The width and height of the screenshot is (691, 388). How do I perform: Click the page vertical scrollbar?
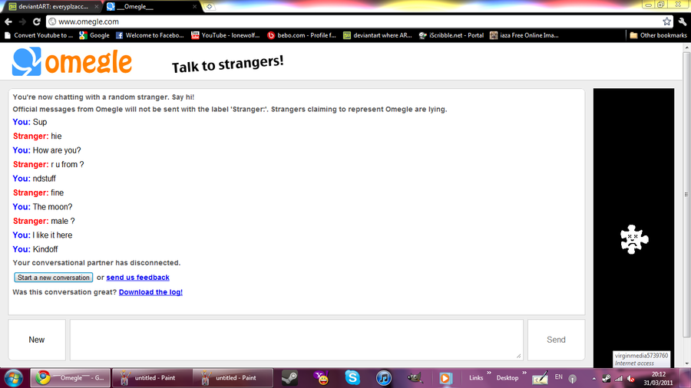(x=686, y=193)
